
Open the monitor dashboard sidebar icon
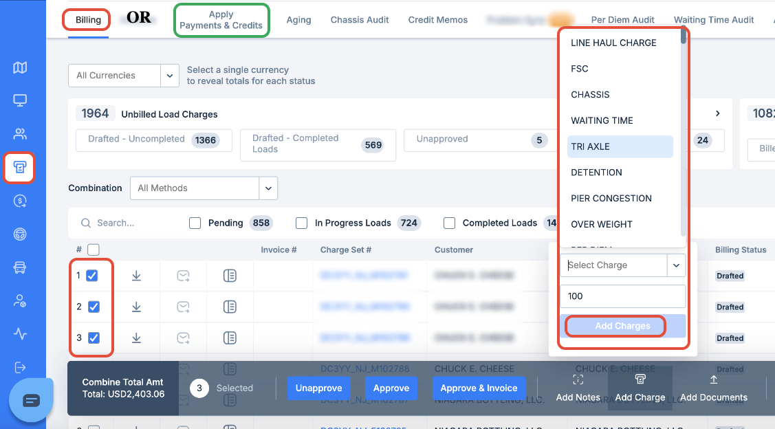[x=20, y=101]
